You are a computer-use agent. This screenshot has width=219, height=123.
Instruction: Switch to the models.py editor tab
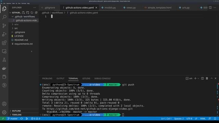[x=110, y=8]
